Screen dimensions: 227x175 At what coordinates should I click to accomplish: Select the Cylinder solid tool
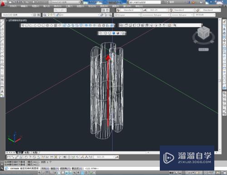pyautogui.click(x=43, y=25)
